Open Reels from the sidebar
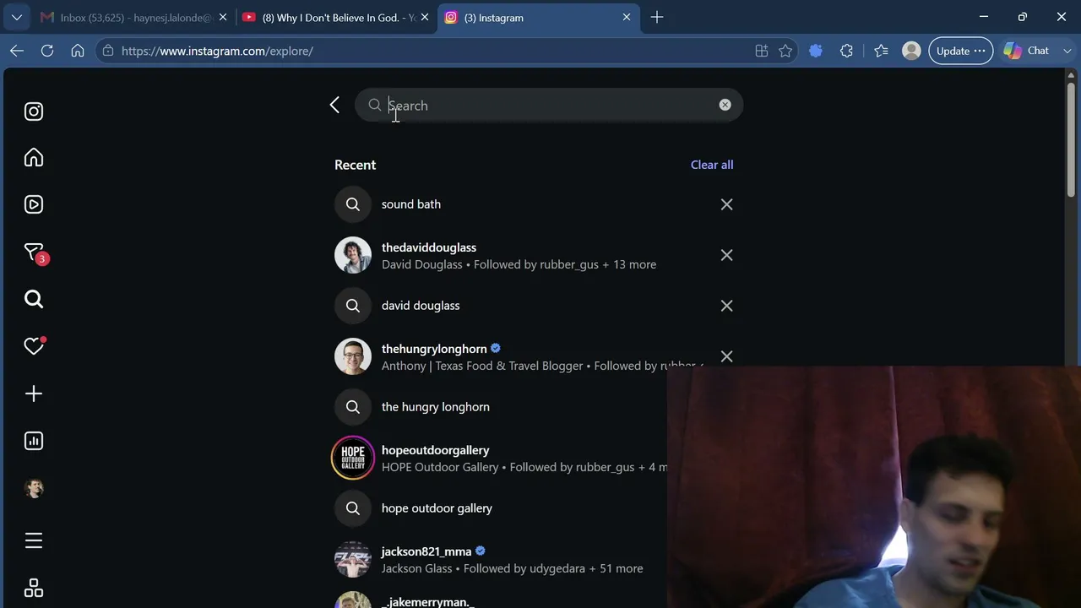 [x=34, y=204]
